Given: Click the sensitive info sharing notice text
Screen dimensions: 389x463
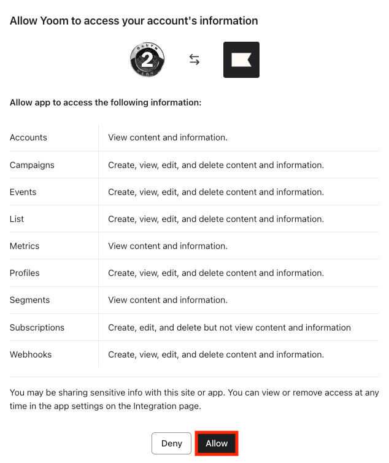Looking at the screenshot, I should (194, 399).
